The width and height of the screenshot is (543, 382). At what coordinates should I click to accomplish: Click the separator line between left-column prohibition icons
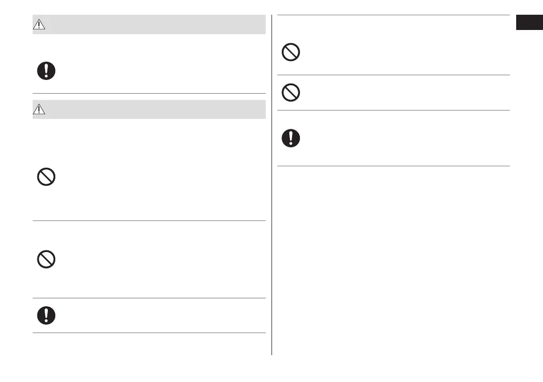pyautogui.click(x=149, y=220)
